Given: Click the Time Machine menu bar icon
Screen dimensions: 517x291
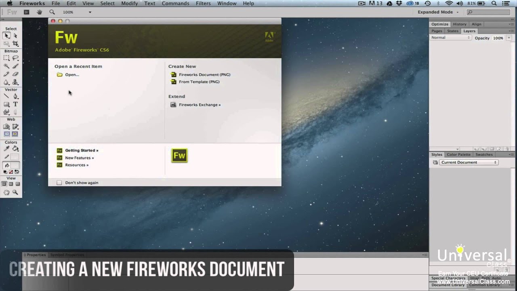Looking at the screenshot, I should (x=427, y=3).
